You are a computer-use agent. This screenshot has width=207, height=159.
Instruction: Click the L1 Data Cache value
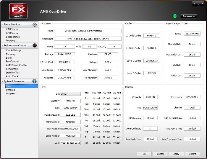click(x=152, y=48)
